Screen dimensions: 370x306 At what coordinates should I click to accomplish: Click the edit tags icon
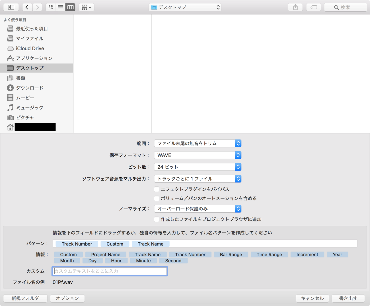pyautogui.click(x=314, y=7)
